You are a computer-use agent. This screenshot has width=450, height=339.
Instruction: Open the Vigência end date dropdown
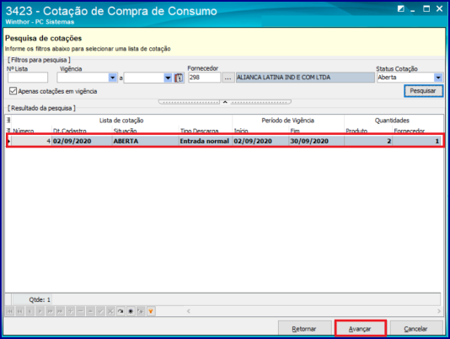pyautogui.click(x=168, y=78)
